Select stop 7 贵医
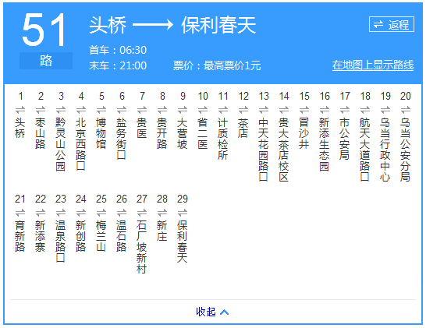This screenshot has height=328, width=426. pos(142,128)
